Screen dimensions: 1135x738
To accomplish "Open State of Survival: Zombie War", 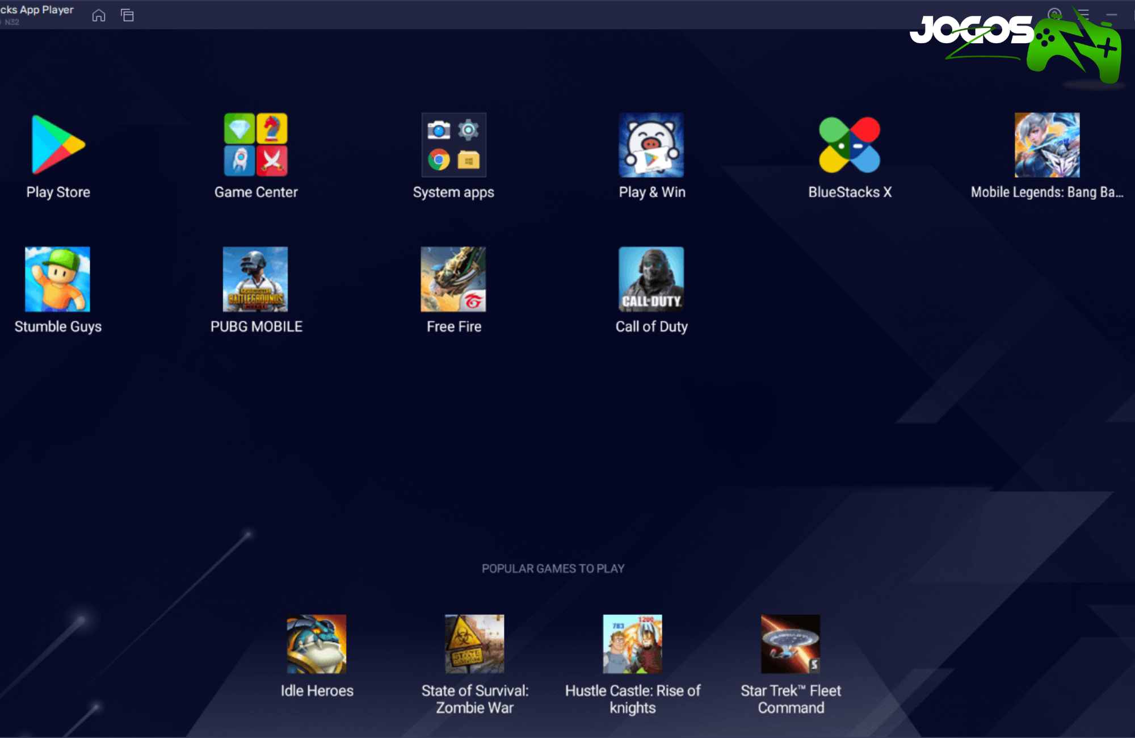I will point(474,644).
